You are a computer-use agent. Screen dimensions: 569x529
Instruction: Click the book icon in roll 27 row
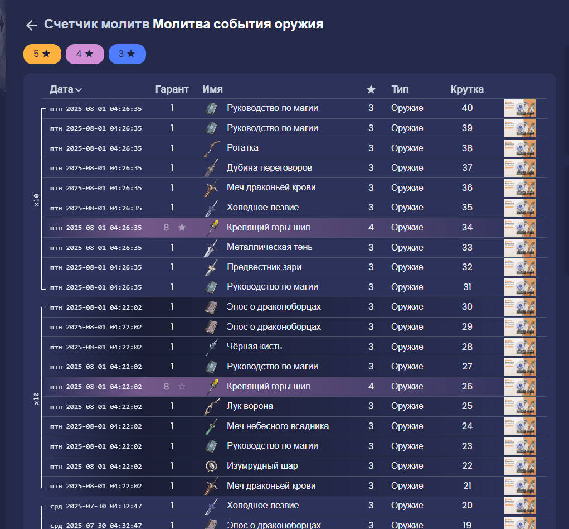211,367
